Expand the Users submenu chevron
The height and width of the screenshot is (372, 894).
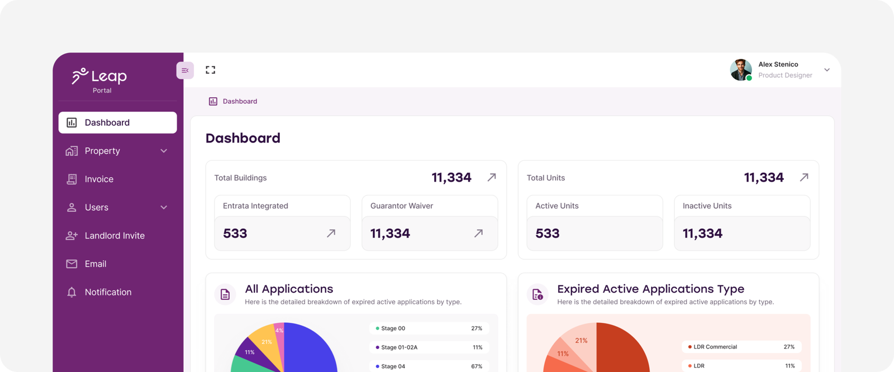tap(164, 207)
